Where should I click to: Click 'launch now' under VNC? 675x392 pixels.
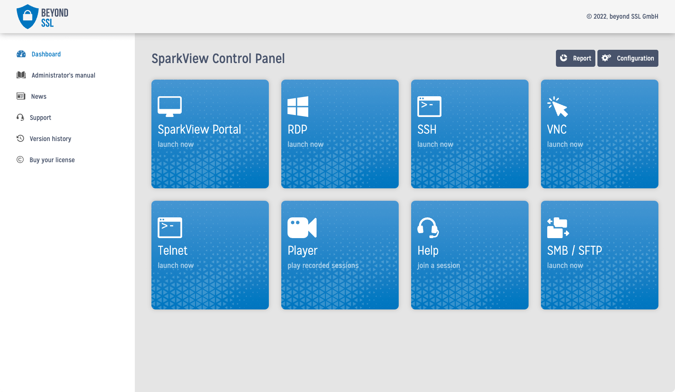point(565,144)
